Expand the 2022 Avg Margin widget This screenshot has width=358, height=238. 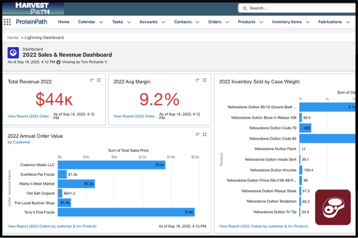(205, 80)
